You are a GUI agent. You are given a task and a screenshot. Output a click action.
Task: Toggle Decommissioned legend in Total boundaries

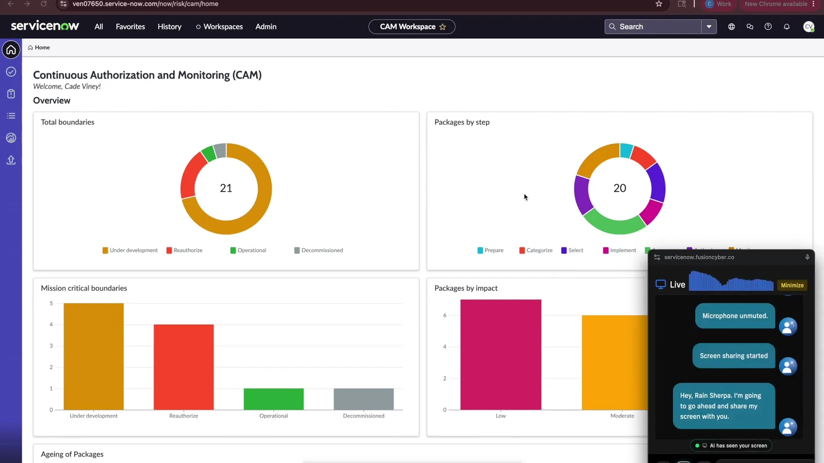point(318,251)
